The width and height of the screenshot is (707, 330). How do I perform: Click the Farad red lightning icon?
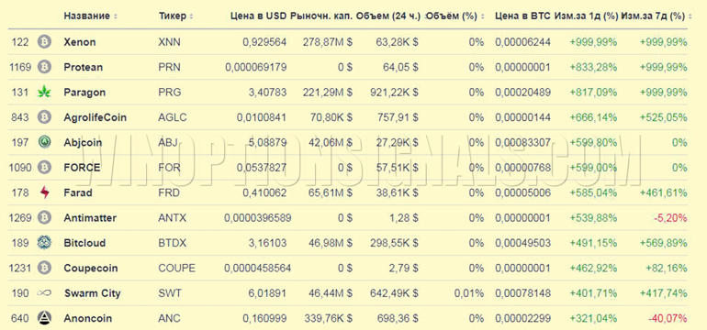coord(44,193)
